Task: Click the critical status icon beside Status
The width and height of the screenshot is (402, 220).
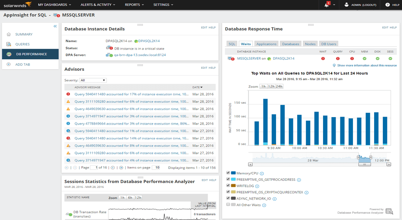Action: tap(110, 48)
